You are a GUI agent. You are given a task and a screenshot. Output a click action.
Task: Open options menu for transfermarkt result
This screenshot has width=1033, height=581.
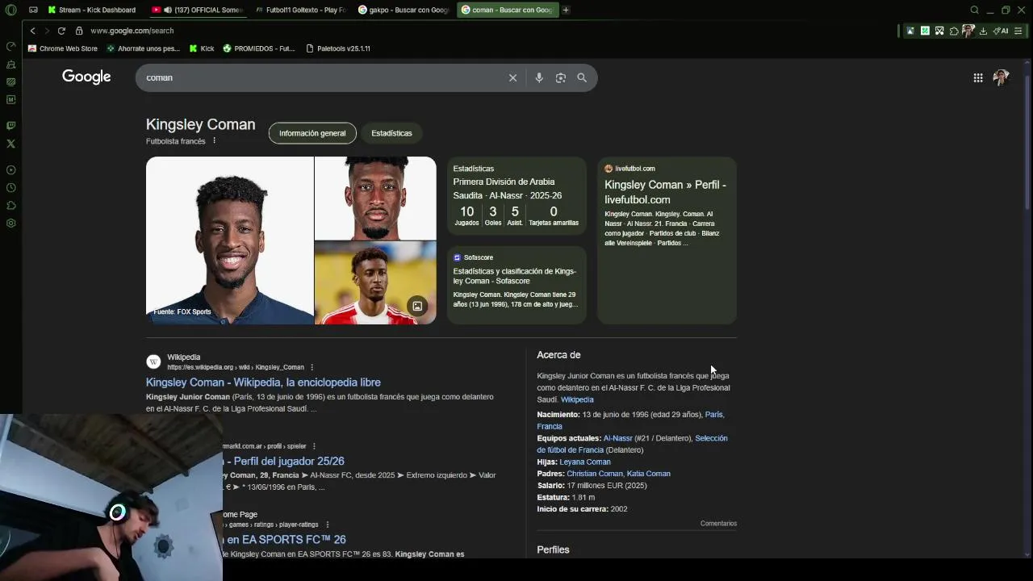coord(314,446)
